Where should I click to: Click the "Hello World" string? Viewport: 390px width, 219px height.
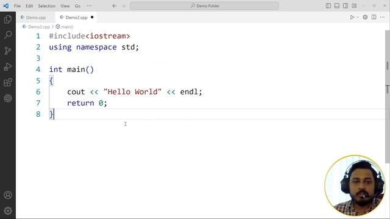pos(133,92)
